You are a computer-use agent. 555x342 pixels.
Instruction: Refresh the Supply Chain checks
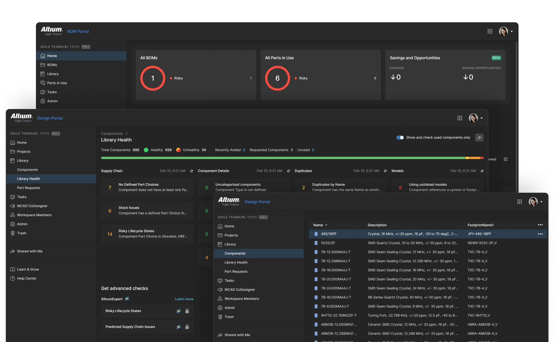192,171
